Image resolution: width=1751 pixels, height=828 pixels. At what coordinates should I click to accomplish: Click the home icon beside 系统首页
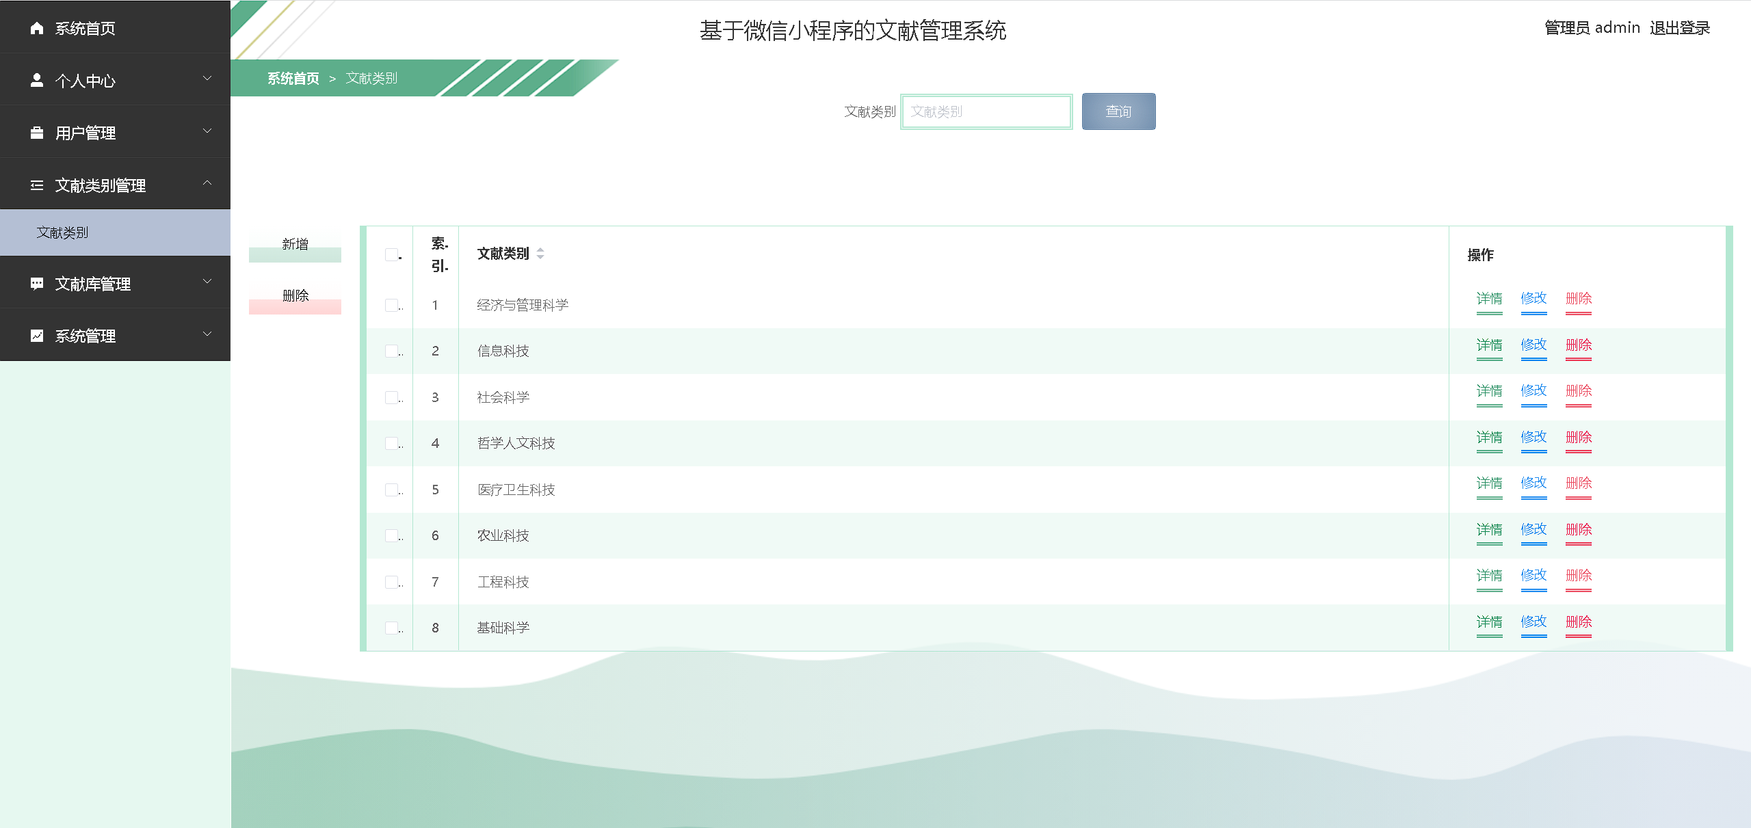pyautogui.click(x=37, y=28)
